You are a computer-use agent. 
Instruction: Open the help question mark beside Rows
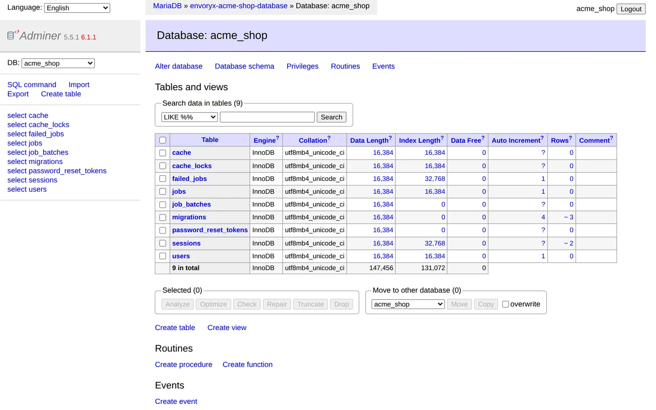[x=570, y=138]
